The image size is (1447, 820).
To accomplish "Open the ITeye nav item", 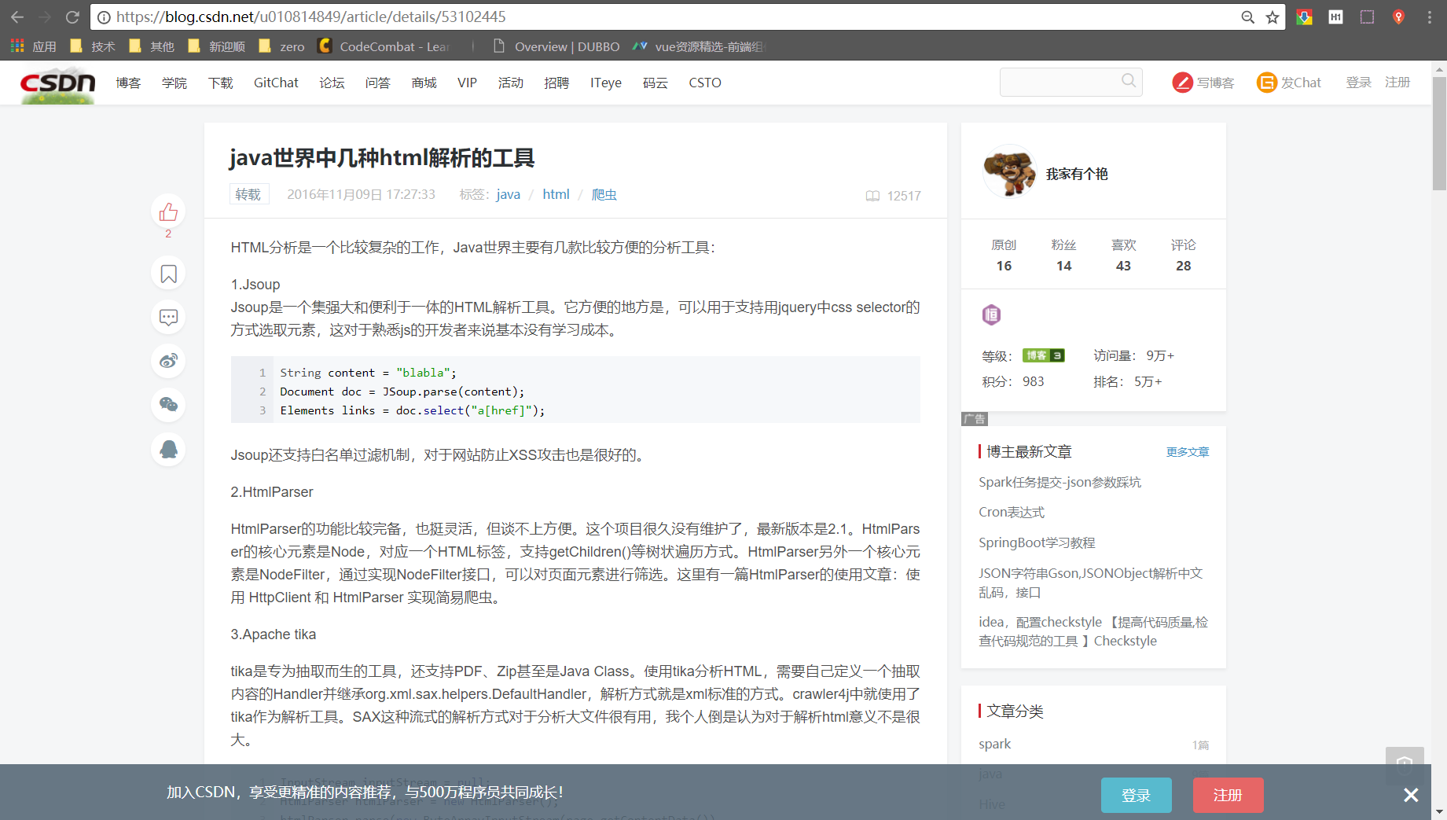I will point(606,83).
